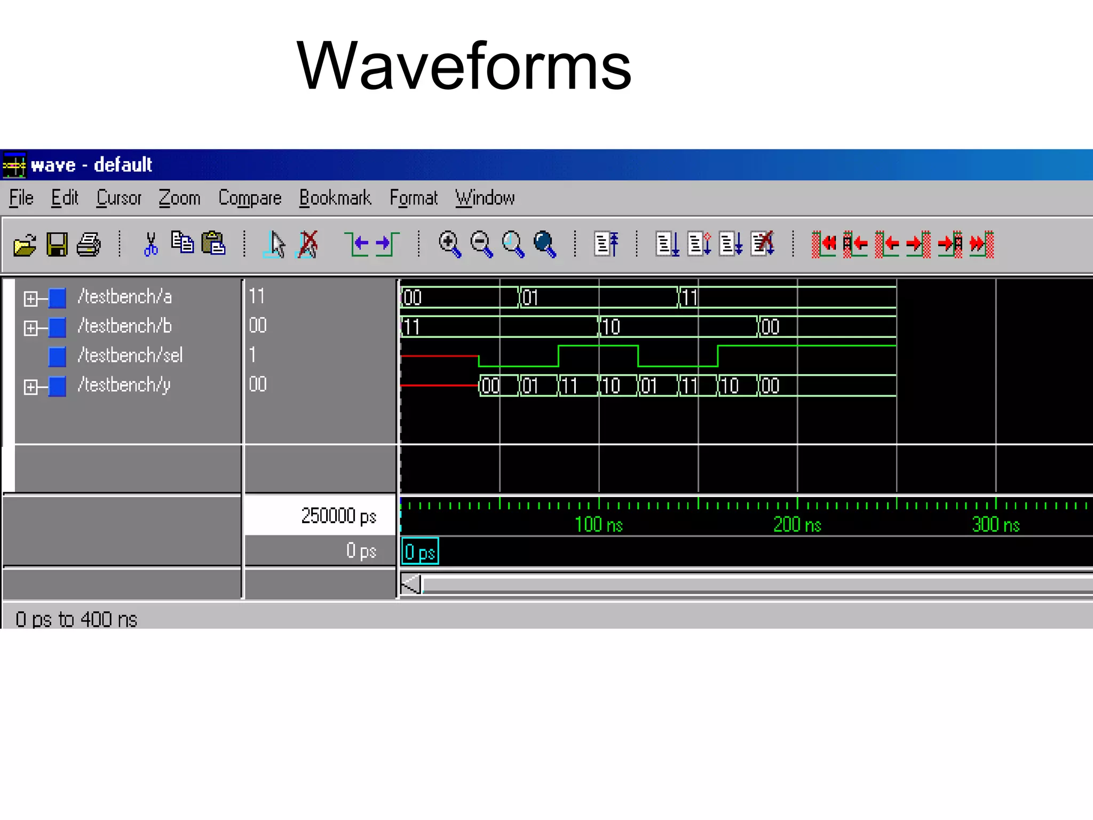Click Find Next Transition right arrow icon
The image size is (1093, 820).
(x=387, y=245)
